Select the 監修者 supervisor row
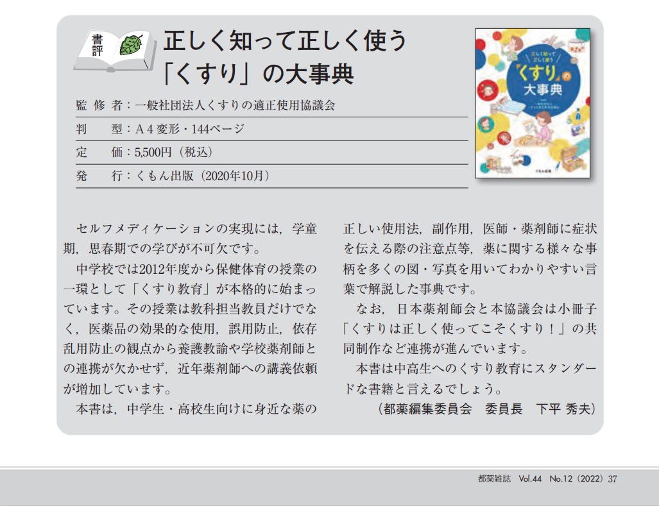 coord(205,105)
